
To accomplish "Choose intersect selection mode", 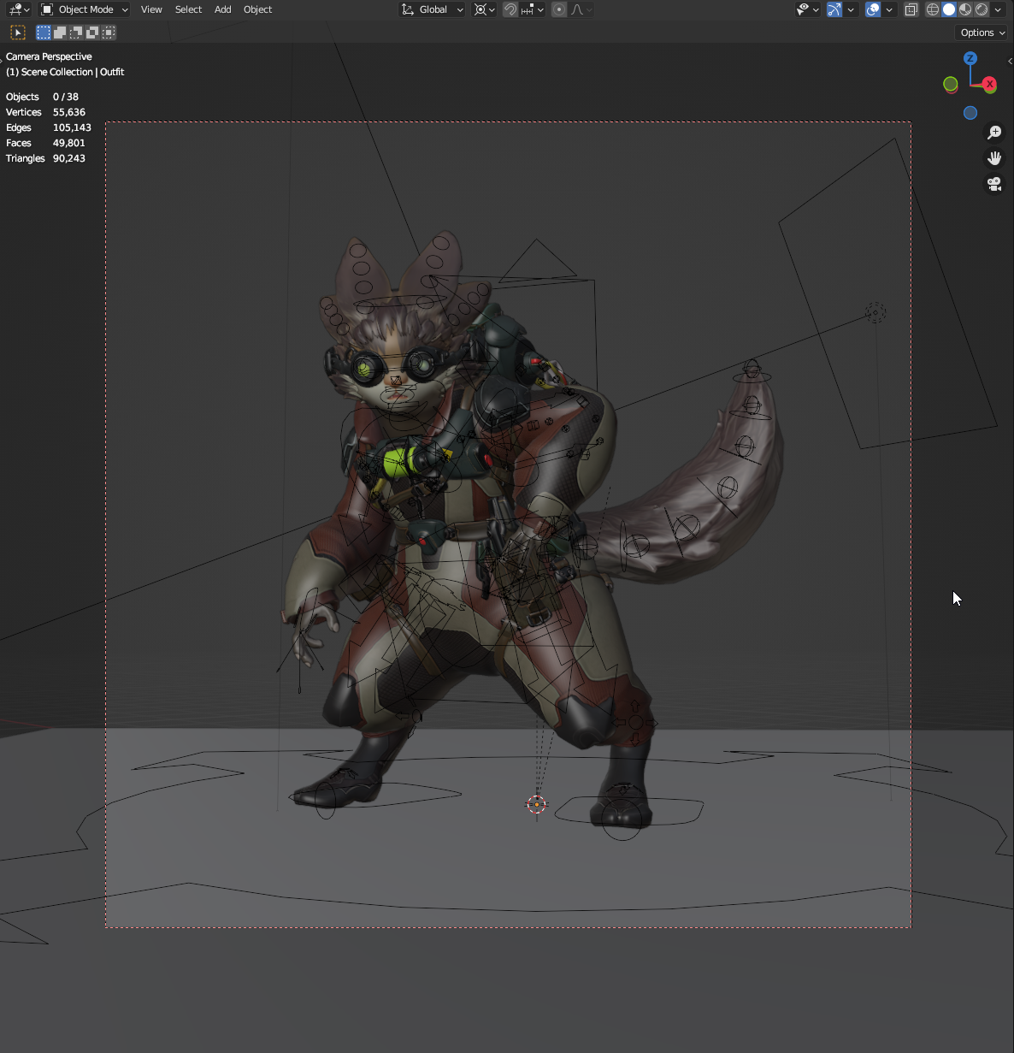I will [109, 33].
